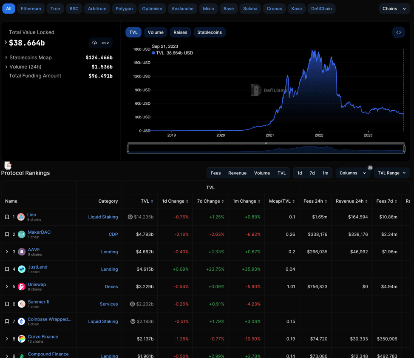Click the question mark icon beside Lido TVL
The height and width of the screenshot is (358, 414).
[x=130, y=217]
